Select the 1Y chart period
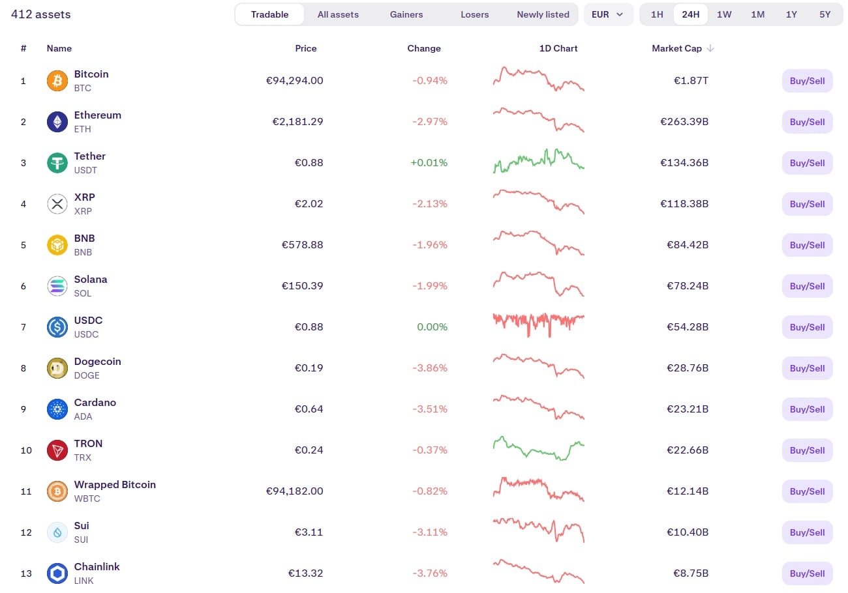848x593 pixels. [x=791, y=14]
